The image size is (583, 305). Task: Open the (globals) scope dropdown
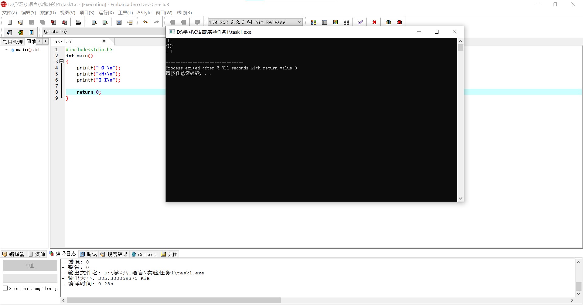[103, 32]
